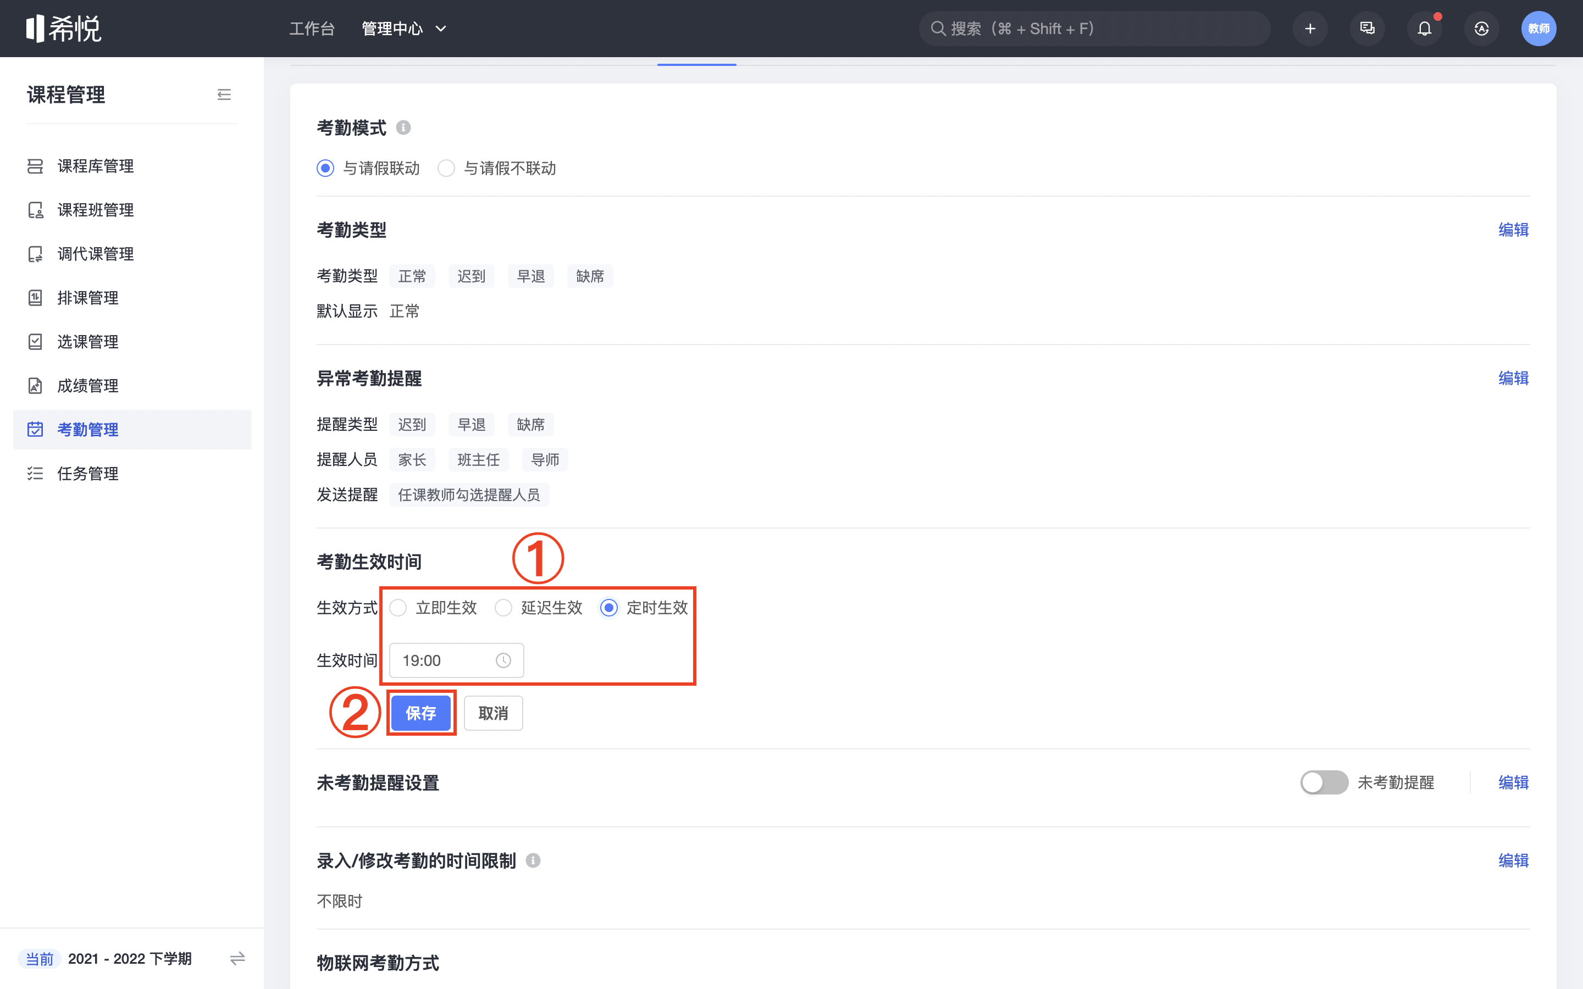Switch semester using the swap arrows icon
This screenshot has width=1583, height=989.
pos(237,959)
